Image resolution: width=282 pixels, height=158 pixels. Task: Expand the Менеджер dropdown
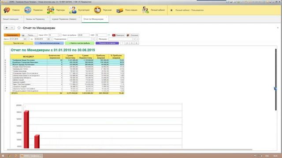pos(134,39)
